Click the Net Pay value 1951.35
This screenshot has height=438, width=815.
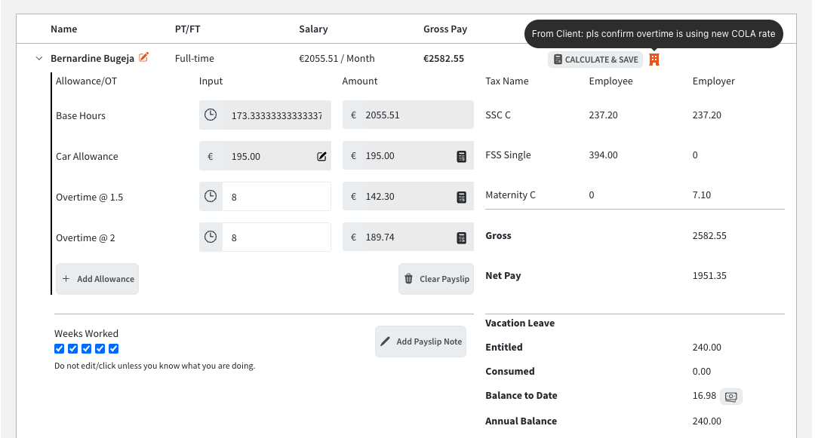click(x=709, y=276)
